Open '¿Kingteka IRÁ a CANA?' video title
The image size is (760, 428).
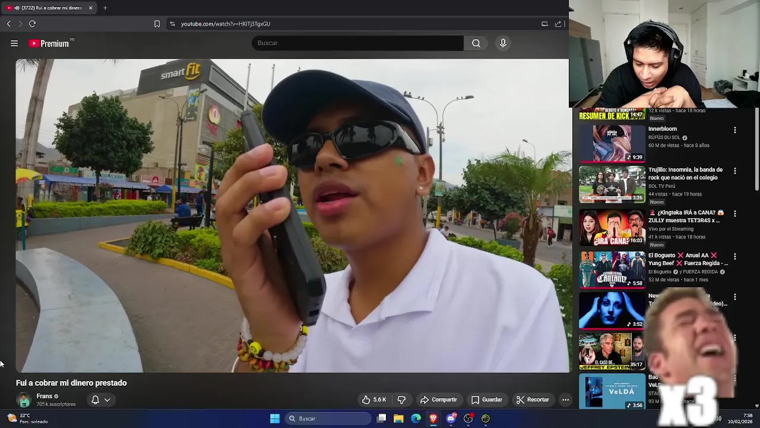686,216
